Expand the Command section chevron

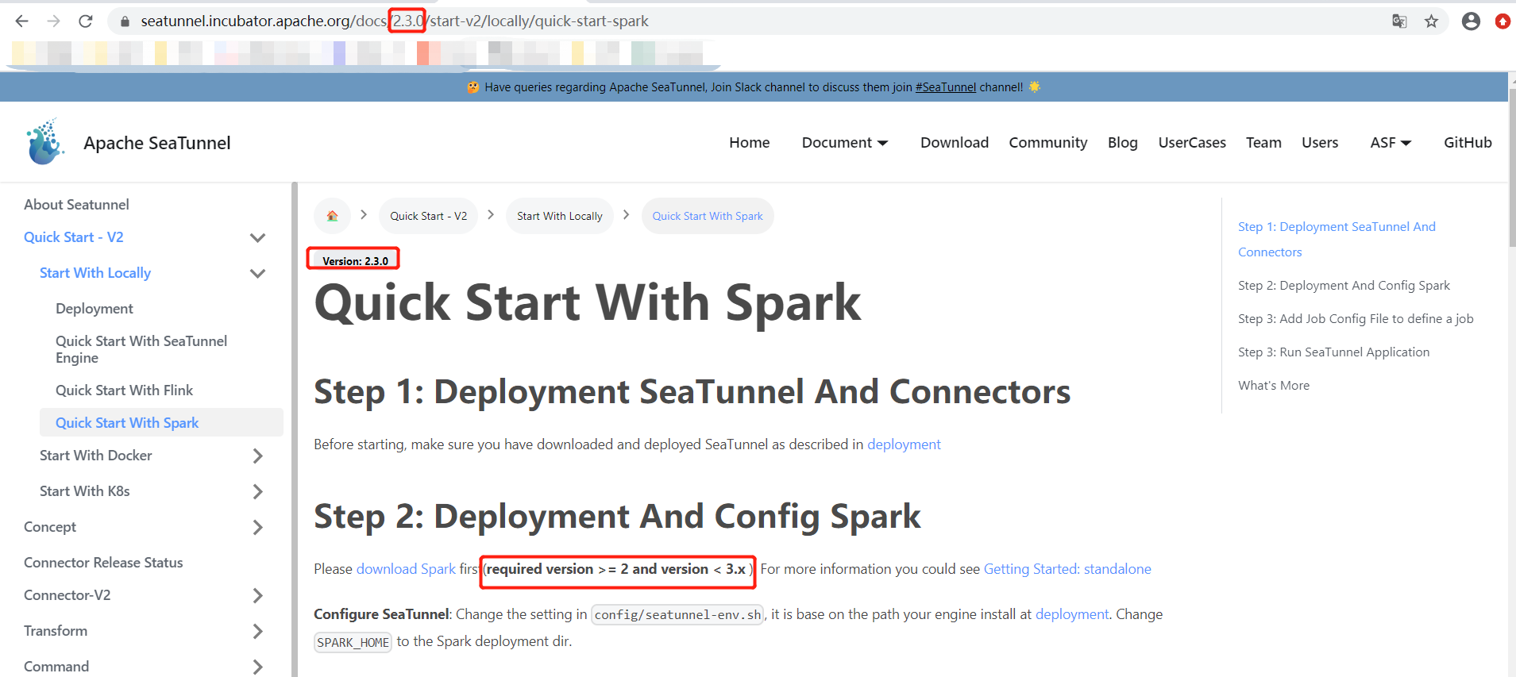click(x=257, y=667)
